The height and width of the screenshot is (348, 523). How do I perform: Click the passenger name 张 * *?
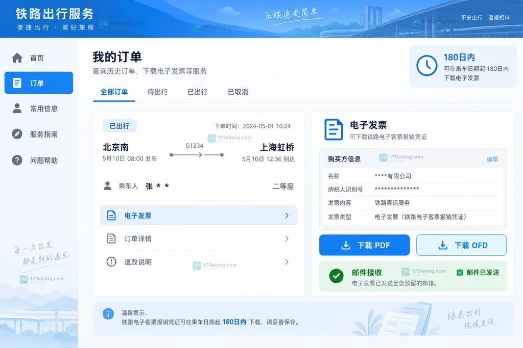point(157,186)
